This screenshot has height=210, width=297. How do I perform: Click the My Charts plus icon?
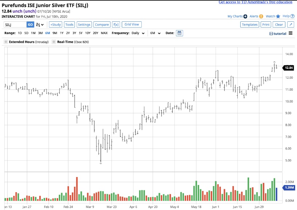[245, 16]
